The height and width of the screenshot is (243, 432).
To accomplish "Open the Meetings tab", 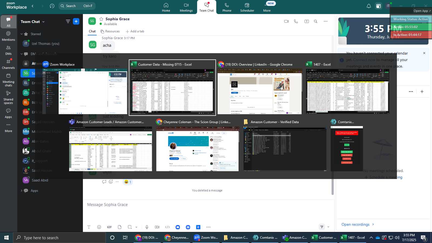I will point(186,7).
